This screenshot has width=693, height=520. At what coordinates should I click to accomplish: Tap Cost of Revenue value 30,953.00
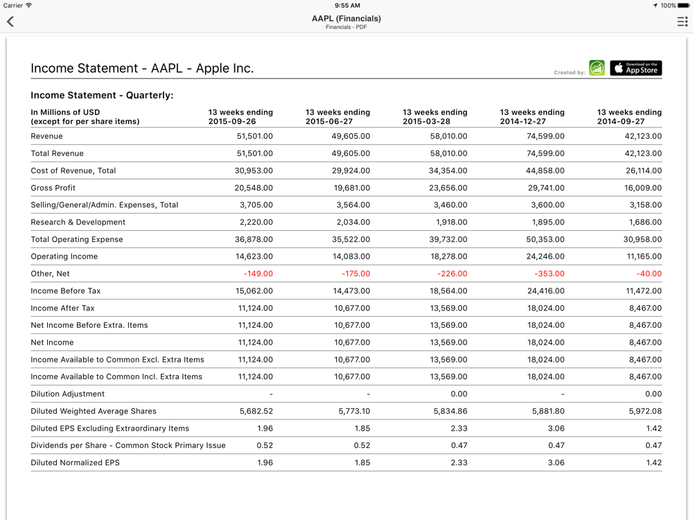click(254, 171)
